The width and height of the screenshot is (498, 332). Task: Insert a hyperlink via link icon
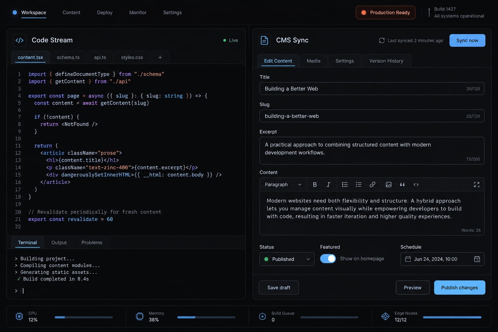click(x=373, y=184)
